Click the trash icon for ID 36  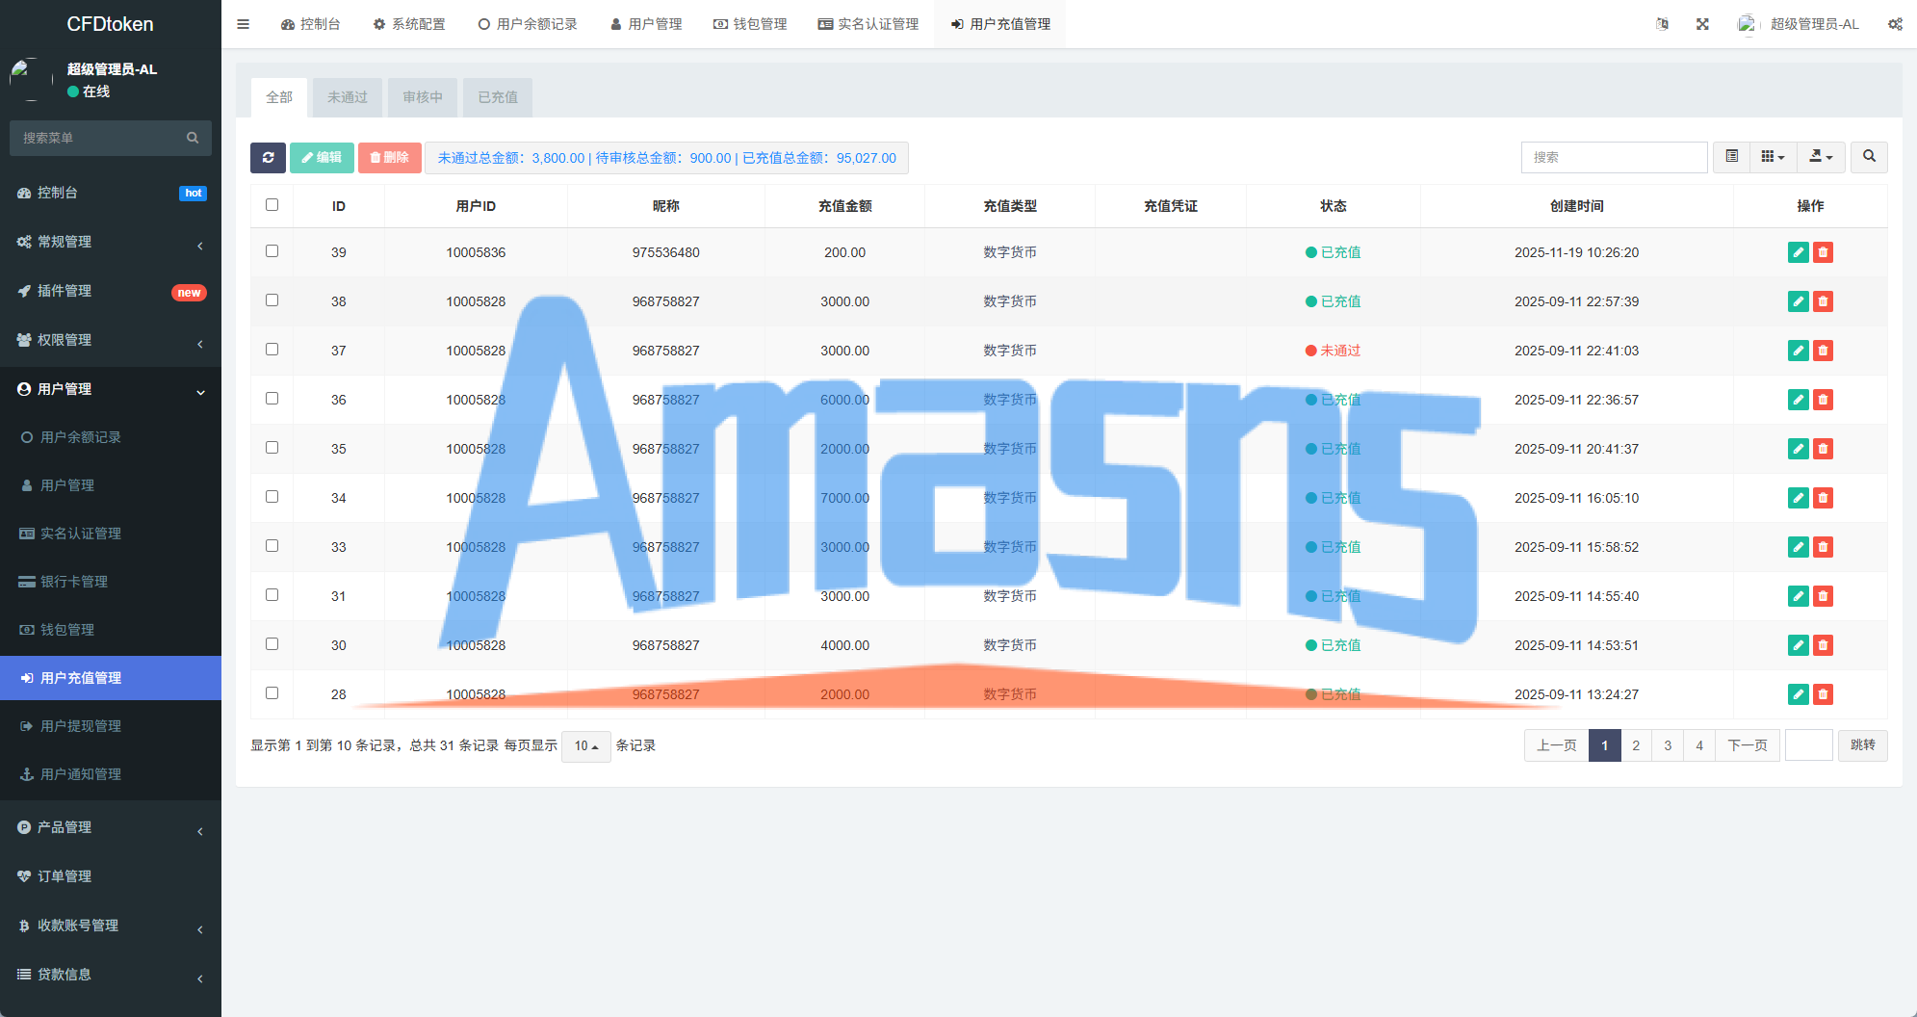1823,400
